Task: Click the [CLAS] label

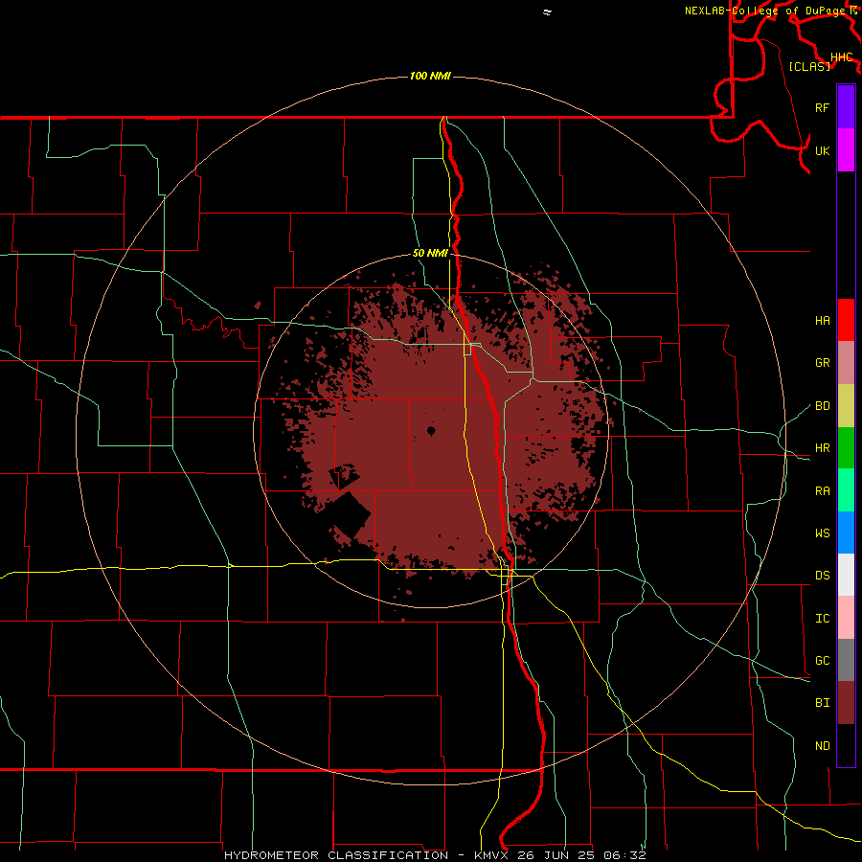Action: 809,66
